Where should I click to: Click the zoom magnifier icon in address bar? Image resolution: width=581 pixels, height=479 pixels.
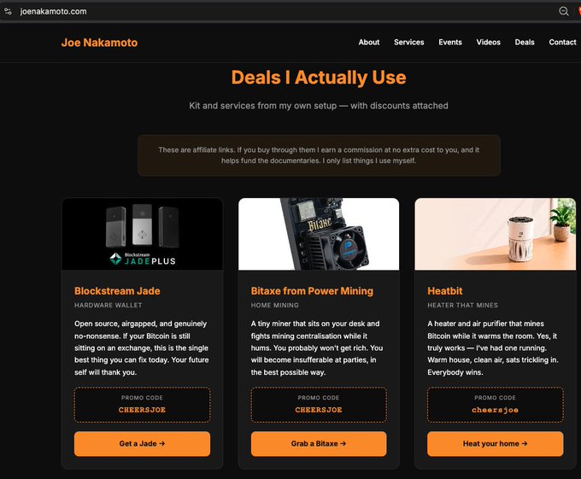click(x=564, y=11)
